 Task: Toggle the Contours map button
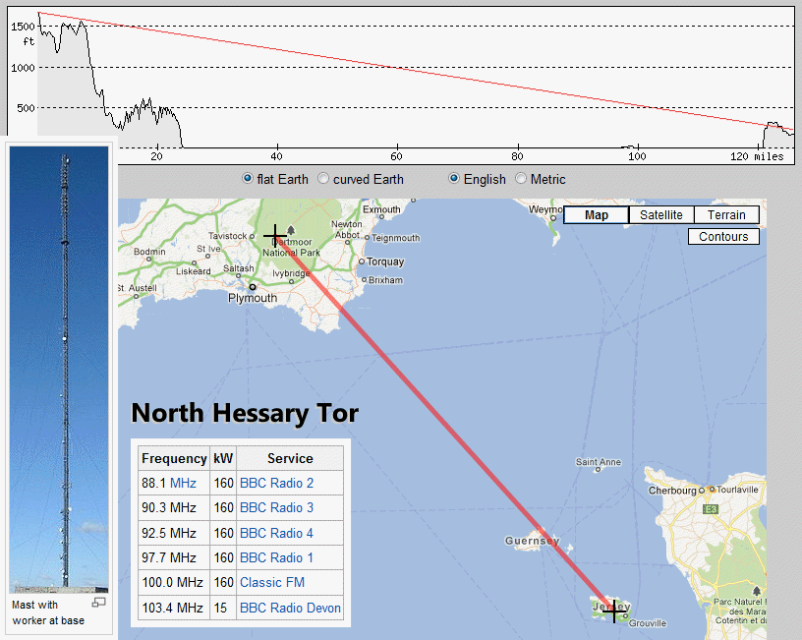coord(723,236)
